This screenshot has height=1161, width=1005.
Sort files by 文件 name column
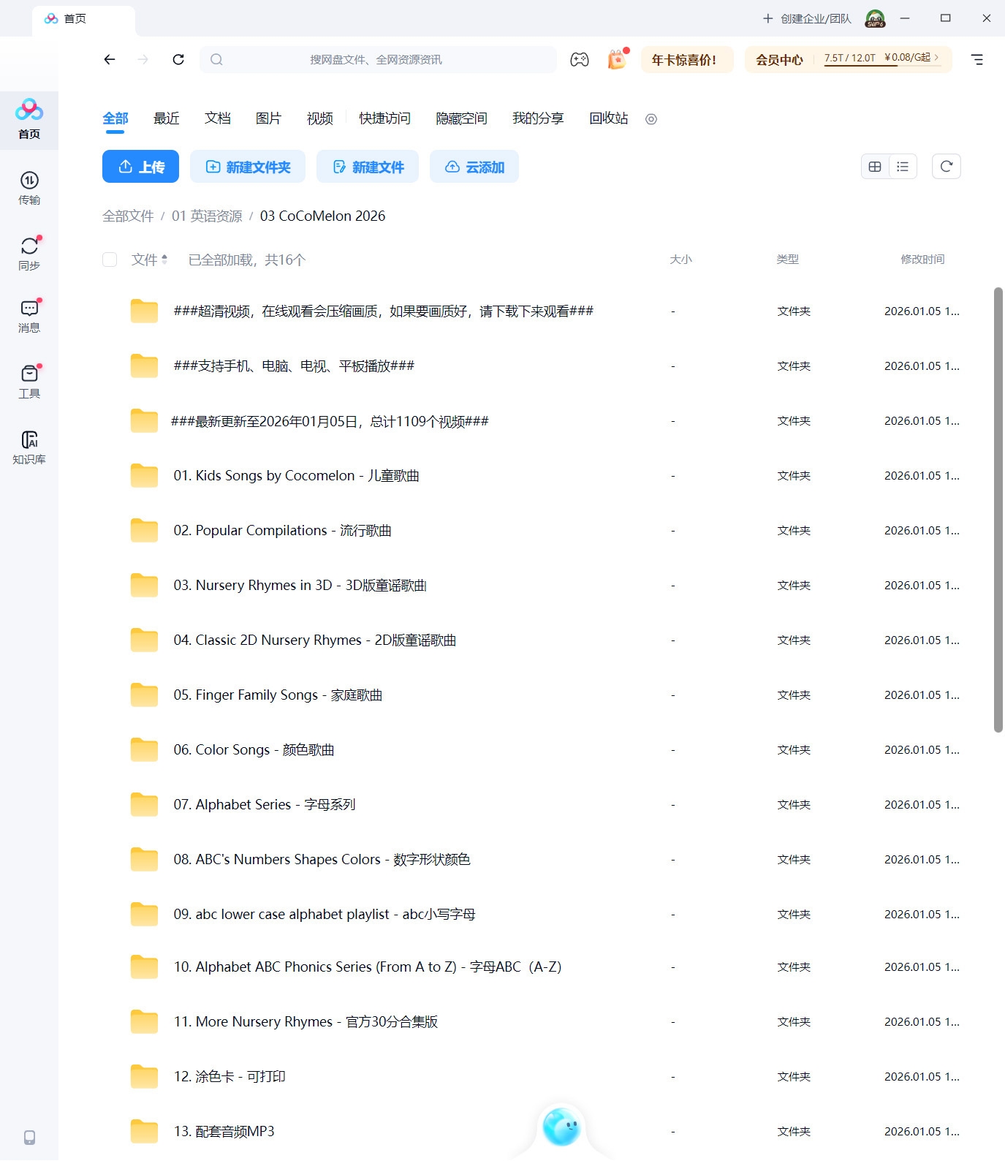149,260
